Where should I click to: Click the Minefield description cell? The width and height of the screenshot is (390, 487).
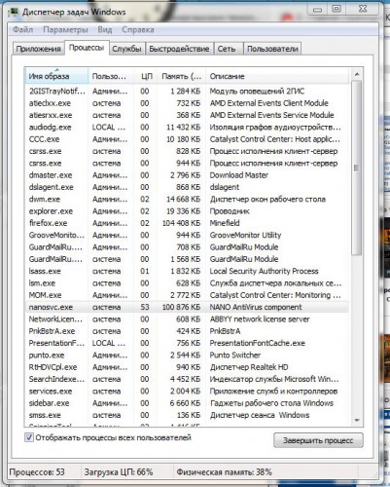click(x=225, y=223)
